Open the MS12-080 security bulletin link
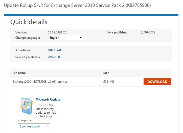This screenshot has height=133, width=183. (x=55, y=57)
